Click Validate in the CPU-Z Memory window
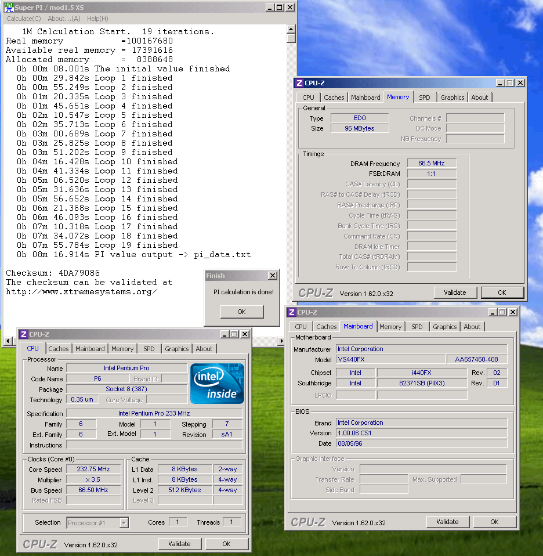Viewport: 543px width, 556px height. point(455,293)
